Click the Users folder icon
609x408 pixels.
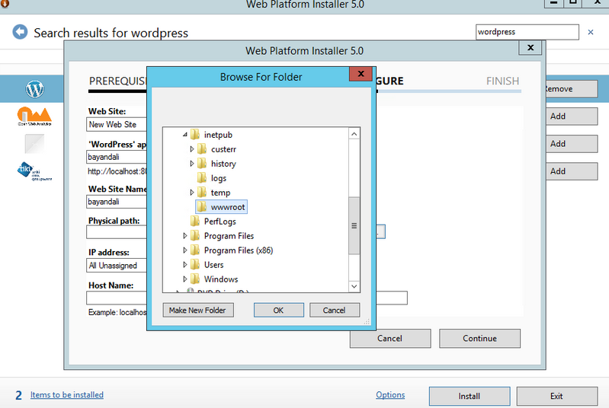(x=195, y=264)
